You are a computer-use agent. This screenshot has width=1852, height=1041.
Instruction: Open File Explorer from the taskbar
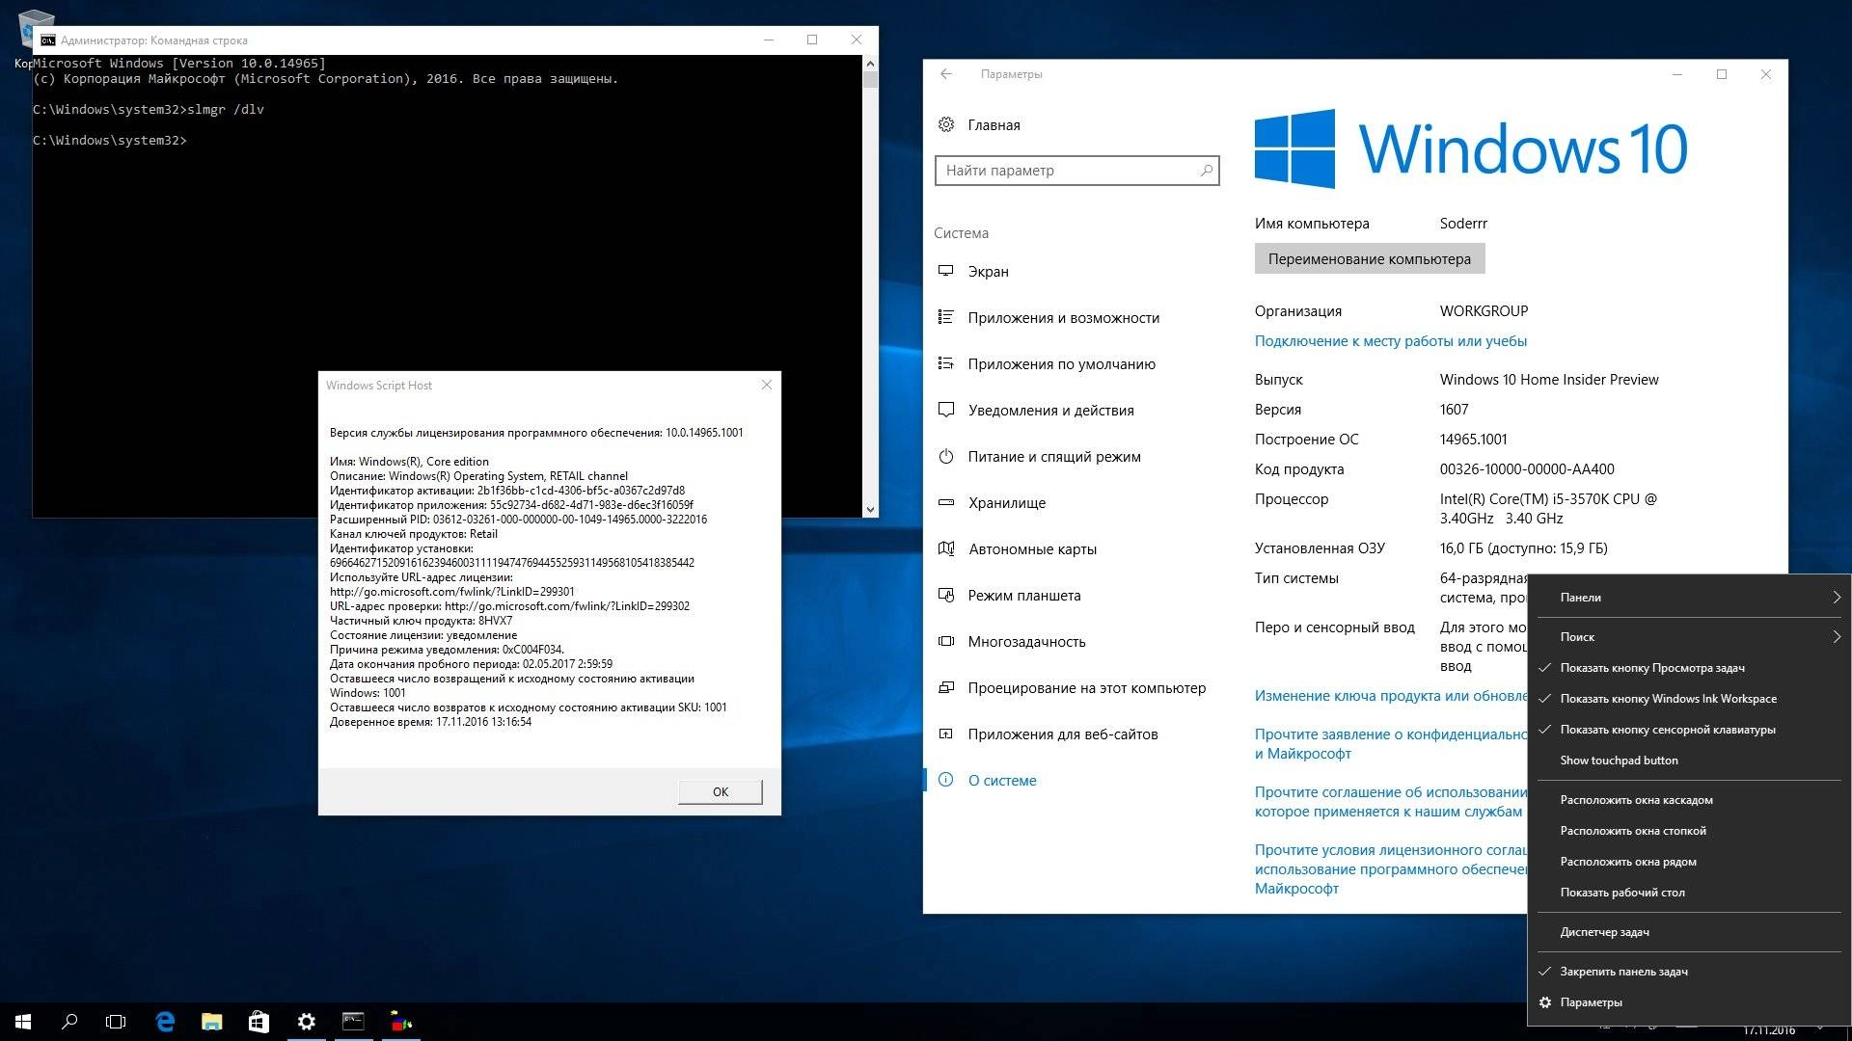click(211, 1022)
